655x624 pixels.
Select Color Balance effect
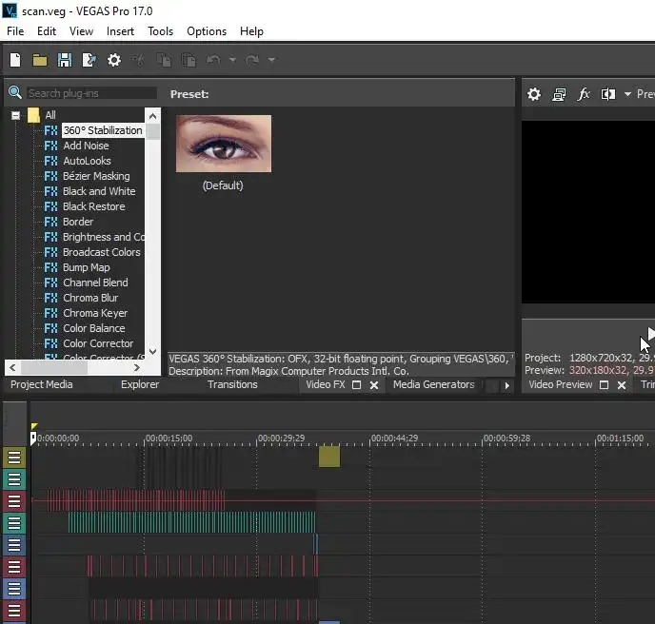[x=93, y=328]
